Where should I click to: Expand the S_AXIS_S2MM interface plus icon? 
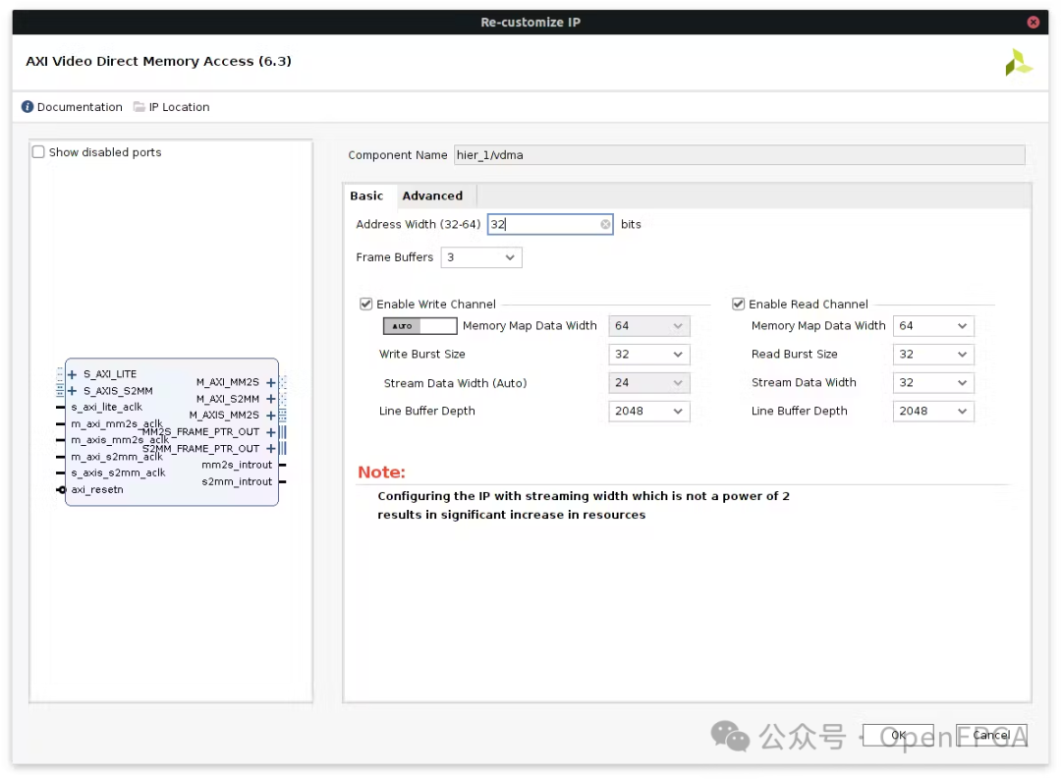coord(73,391)
